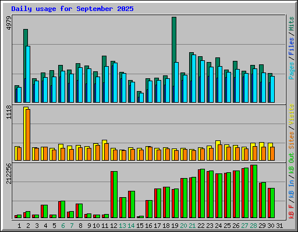Click day 2 on the x-axis

(x=28, y=226)
